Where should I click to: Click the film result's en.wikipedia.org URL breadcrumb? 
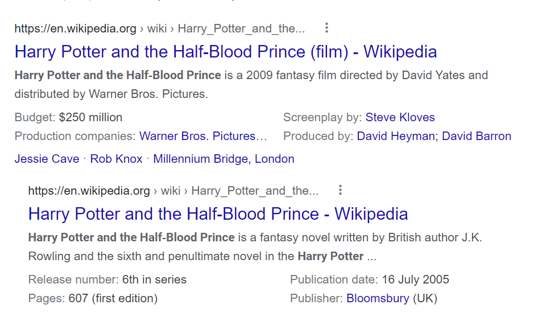pyautogui.click(x=75, y=28)
